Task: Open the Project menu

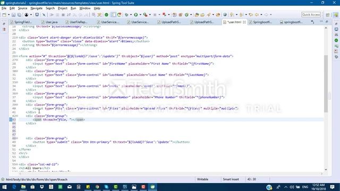Action: click(63, 8)
